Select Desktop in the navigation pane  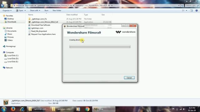tap(10, 19)
